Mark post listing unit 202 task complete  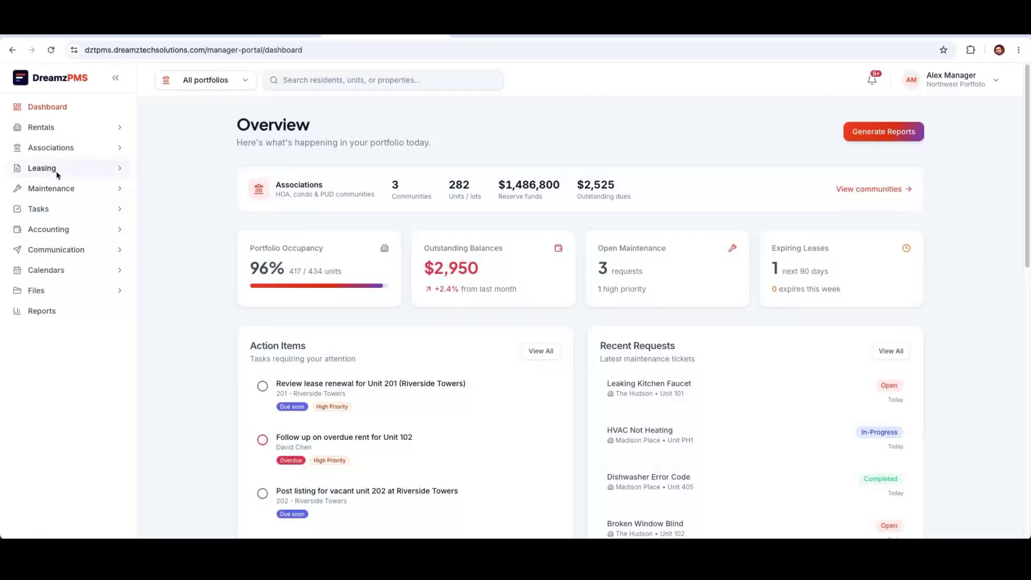262,494
